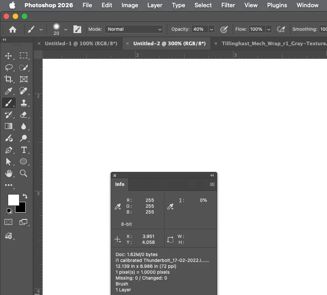Screen dimensions: 327x295
Task: Select the Dodge tool
Action: [x=24, y=138]
